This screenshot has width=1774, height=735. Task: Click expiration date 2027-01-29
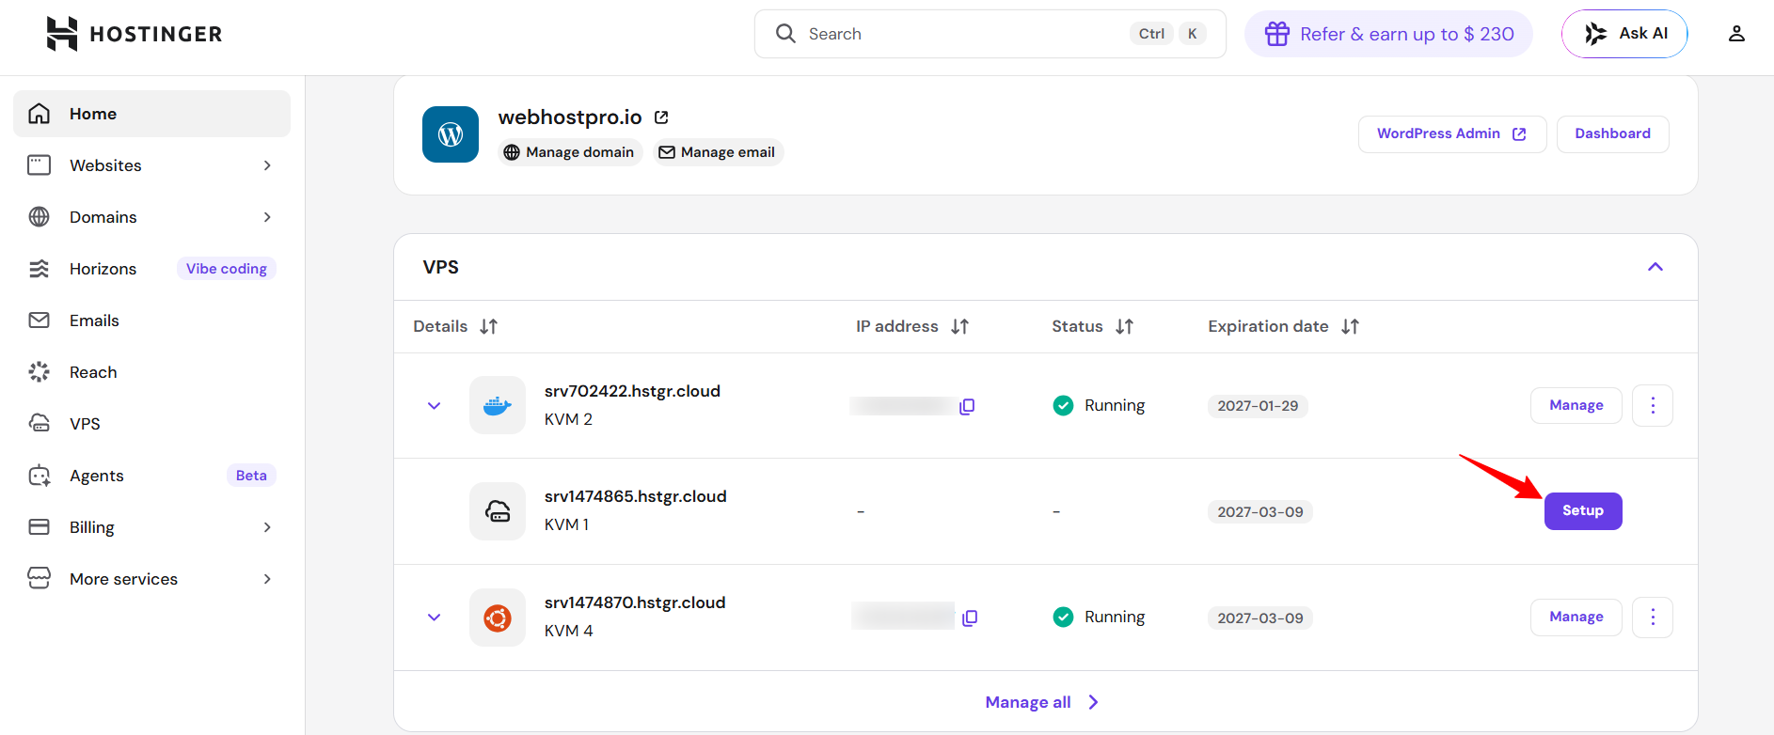1258,406
